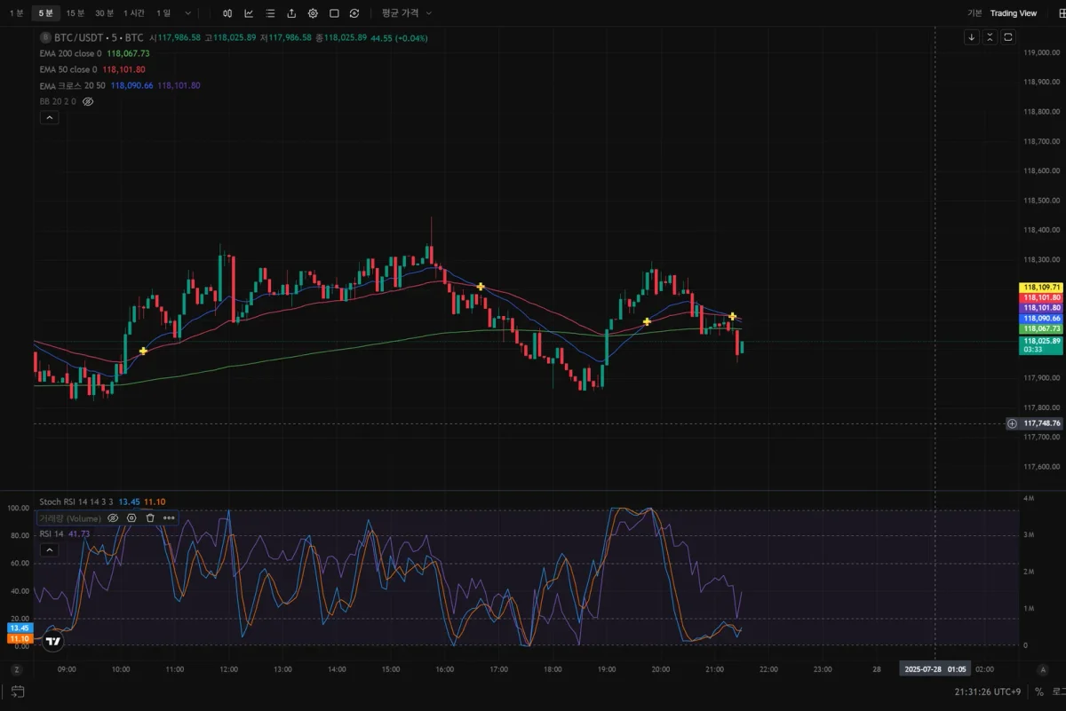The width and height of the screenshot is (1066, 711).
Task: Toggle percent scale in bottom right
Action: [x=1038, y=691]
